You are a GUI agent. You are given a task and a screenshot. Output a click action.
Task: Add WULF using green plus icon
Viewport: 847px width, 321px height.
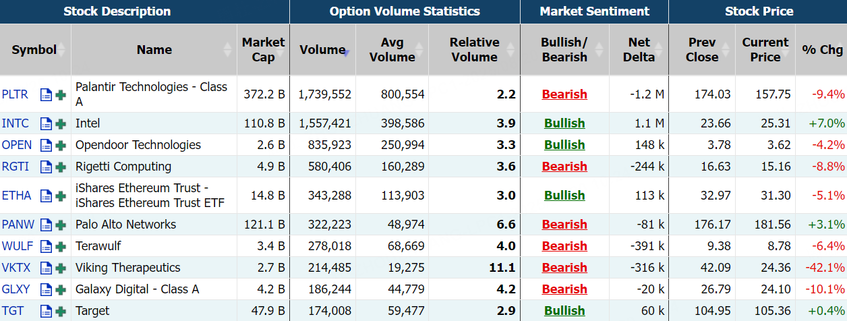click(x=61, y=247)
